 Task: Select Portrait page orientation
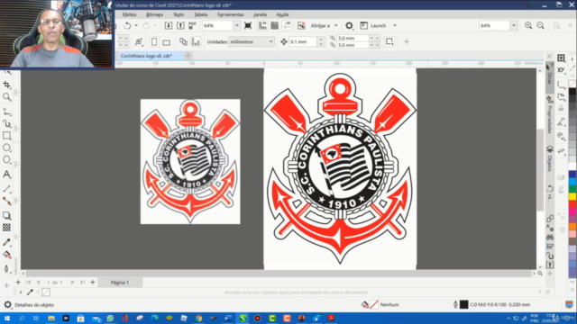(154, 41)
